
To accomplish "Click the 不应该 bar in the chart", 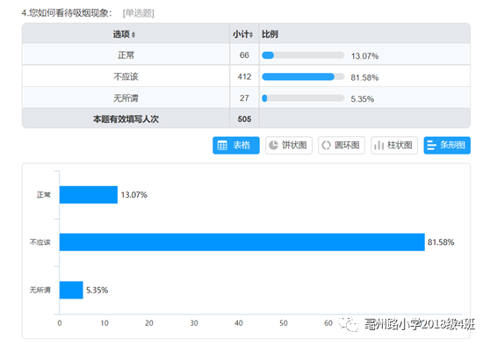I will coord(242,242).
